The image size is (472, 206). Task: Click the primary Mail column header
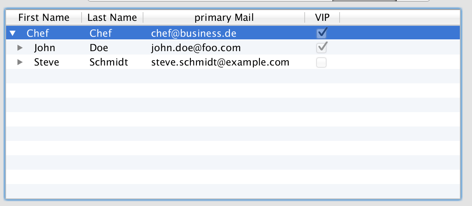224,17
